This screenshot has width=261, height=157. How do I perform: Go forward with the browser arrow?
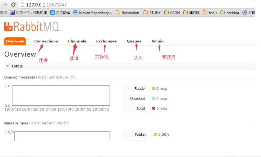[x=5, y=5]
